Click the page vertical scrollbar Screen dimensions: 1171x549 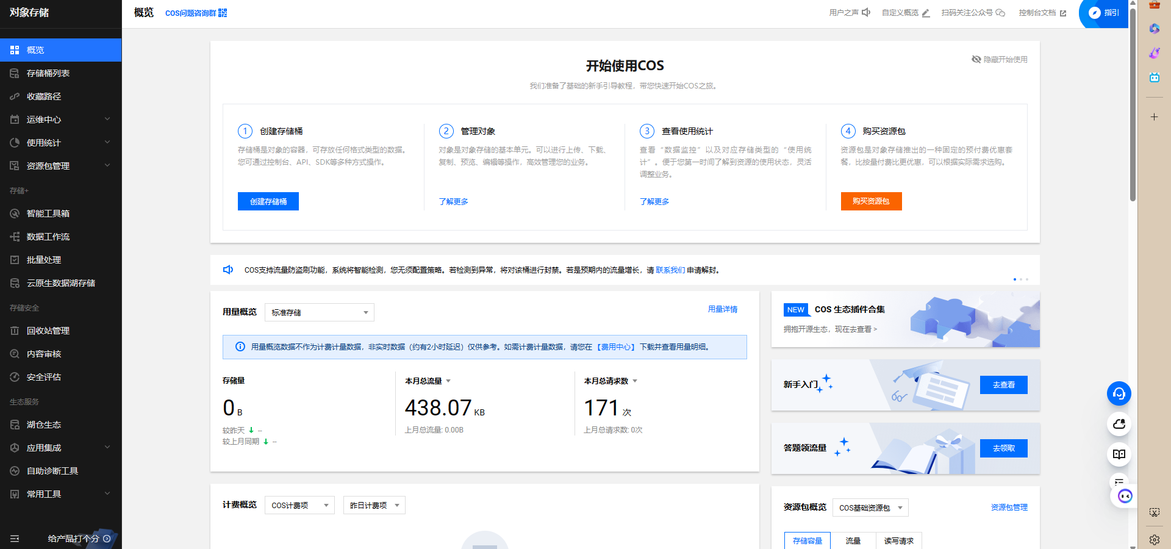click(1133, 104)
